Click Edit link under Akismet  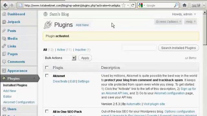click(x=73, y=82)
